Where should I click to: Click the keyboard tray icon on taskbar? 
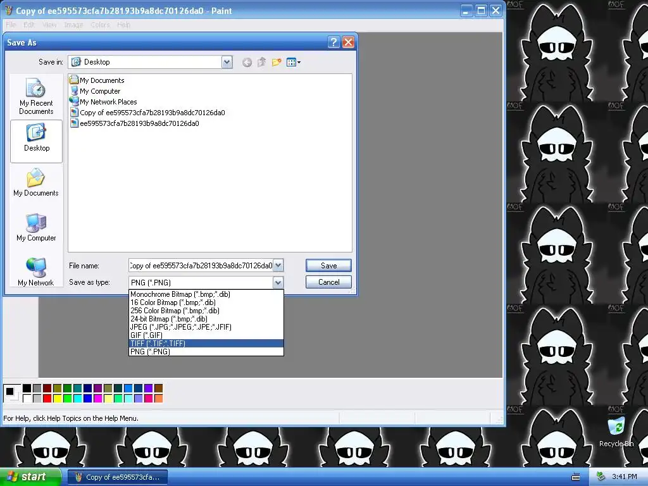[x=576, y=477]
